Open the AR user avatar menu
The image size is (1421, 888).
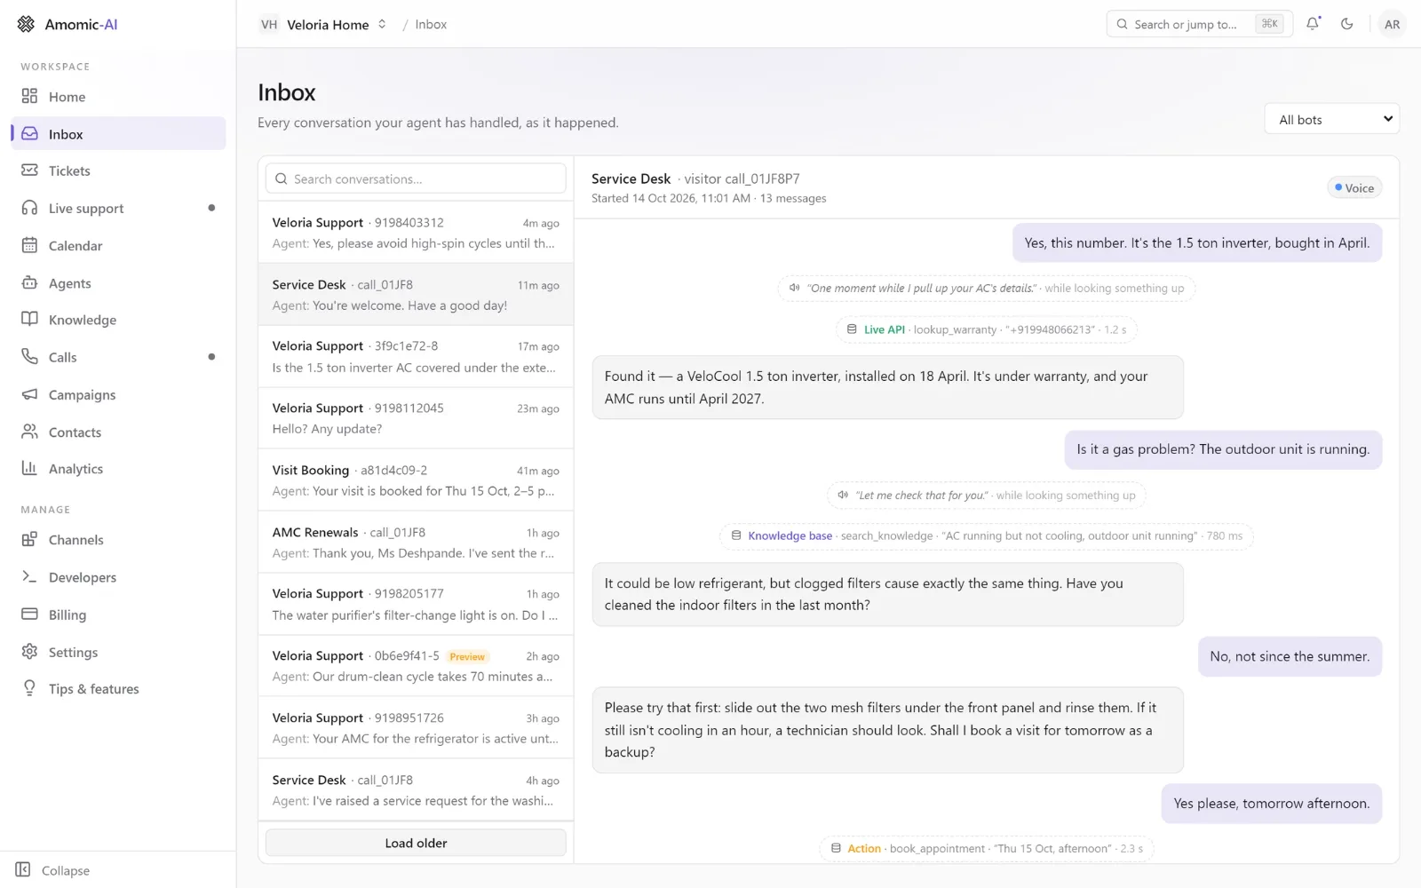click(x=1392, y=24)
